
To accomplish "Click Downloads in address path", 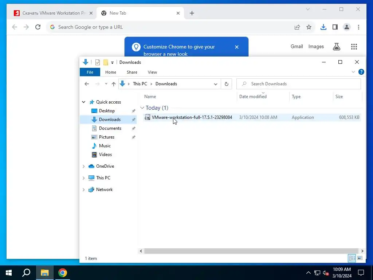I will tap(166, 84).
